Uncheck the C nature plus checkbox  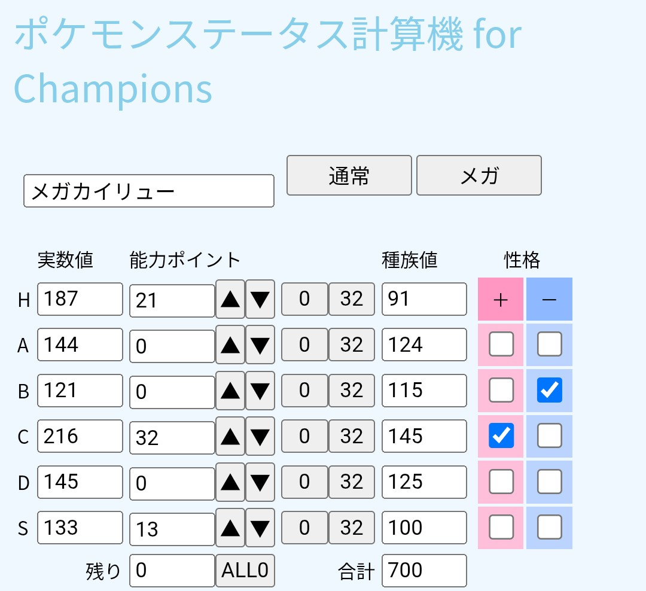point(501,435)
